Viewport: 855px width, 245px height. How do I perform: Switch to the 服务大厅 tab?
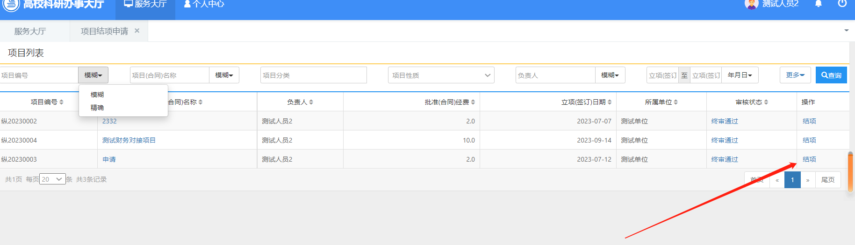[x=30, y=31]
